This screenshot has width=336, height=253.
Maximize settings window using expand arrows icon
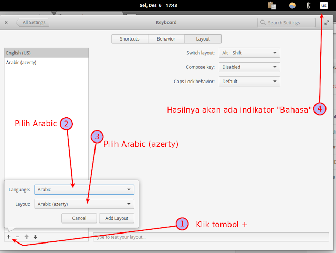point(327,22)
